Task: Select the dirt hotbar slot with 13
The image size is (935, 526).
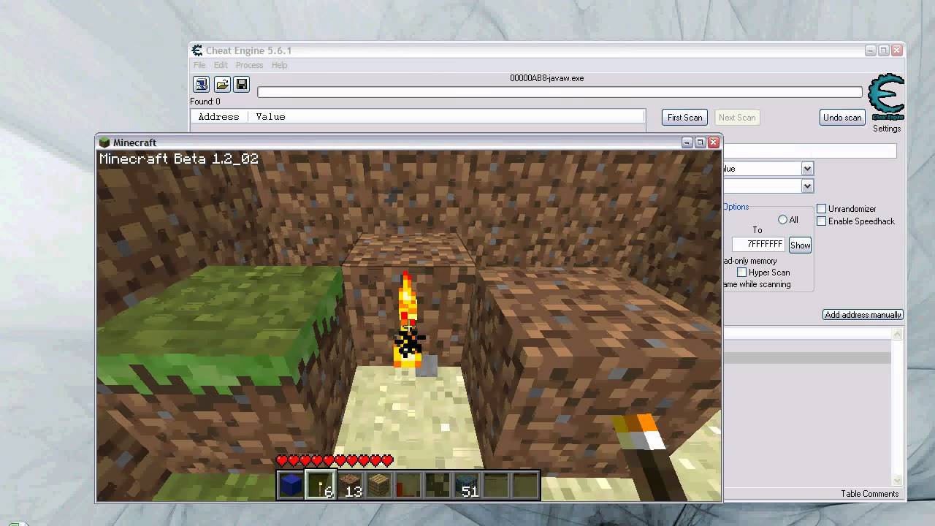Action: click(x=349, y=486)
